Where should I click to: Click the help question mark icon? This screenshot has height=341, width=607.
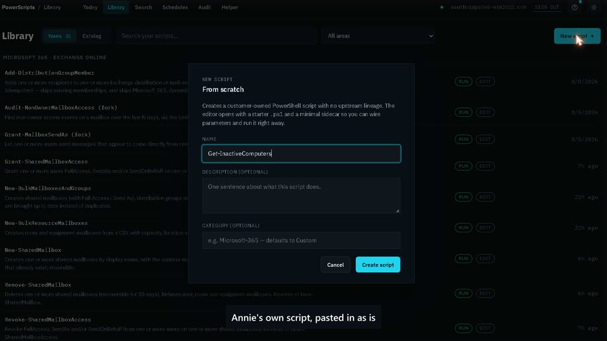pyautogui.click(x=575, y=8)
